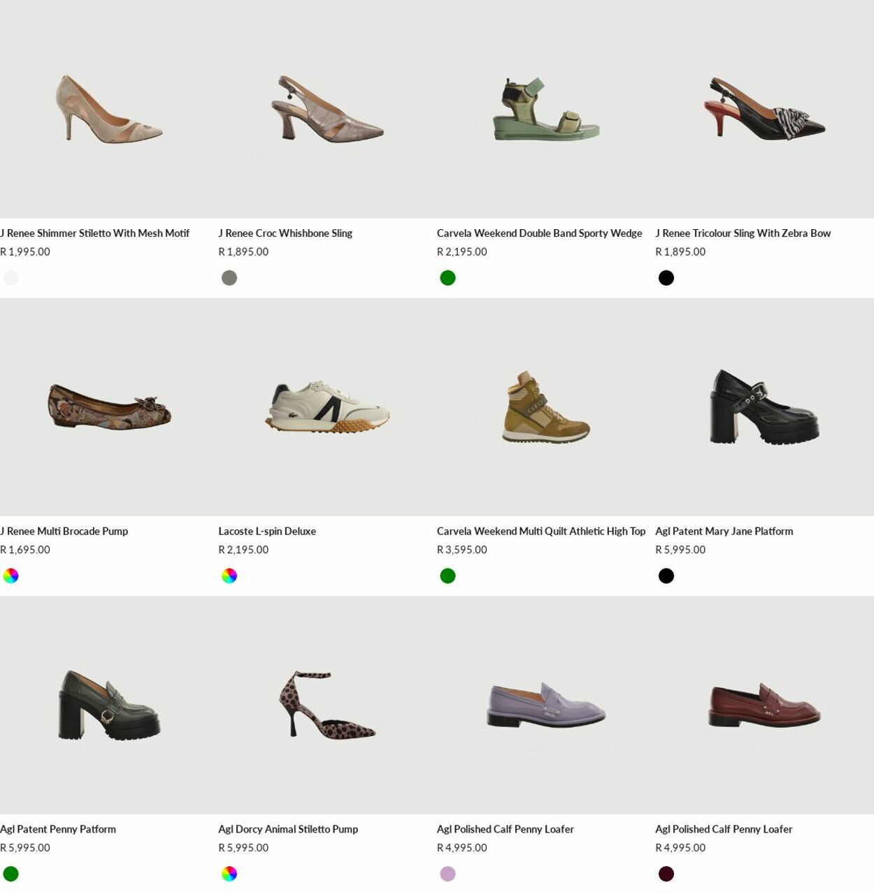Open Lacoste L-spin Deluxe title link

tap(267, 532)
